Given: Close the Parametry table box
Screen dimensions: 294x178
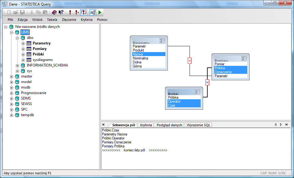Looking at the screenshot, I should point(162,41).
